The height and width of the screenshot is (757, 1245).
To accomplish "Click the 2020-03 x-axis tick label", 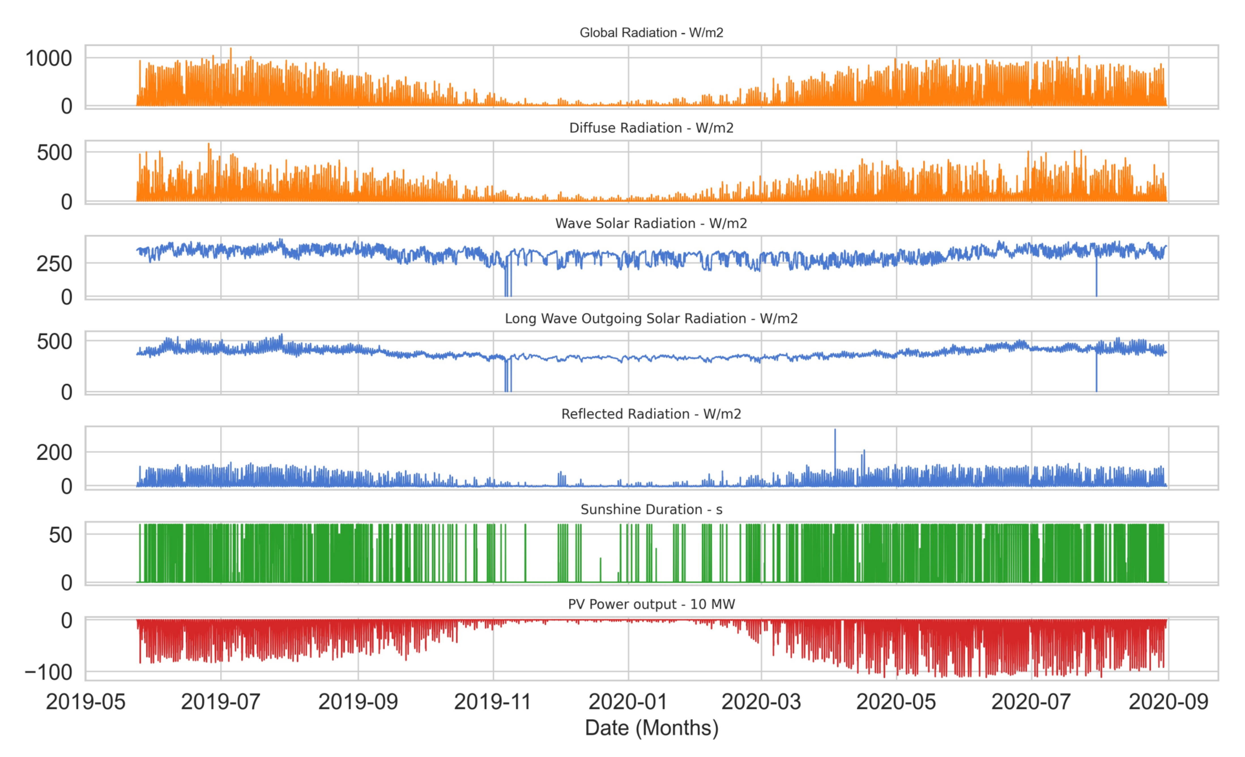I will click(761, 702).
